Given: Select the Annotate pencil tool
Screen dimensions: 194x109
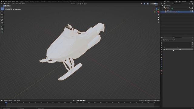Looking at the screenshot, I should tap(2, 26).
